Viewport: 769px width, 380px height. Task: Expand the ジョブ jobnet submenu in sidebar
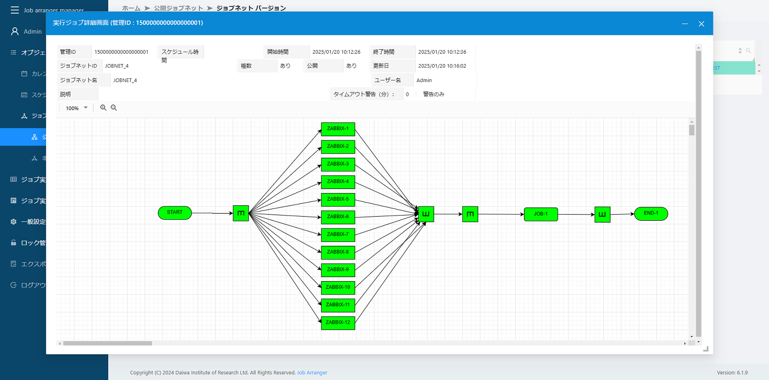[34, 116]
